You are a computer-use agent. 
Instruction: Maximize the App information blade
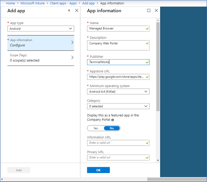click(149, 11)
